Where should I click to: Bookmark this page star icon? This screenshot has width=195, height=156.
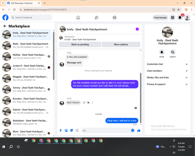(x=179, y=10)
